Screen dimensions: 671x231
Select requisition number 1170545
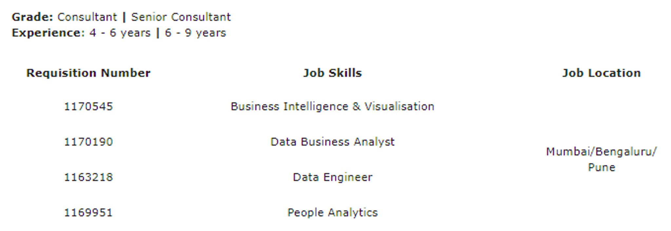coord(88,107)
